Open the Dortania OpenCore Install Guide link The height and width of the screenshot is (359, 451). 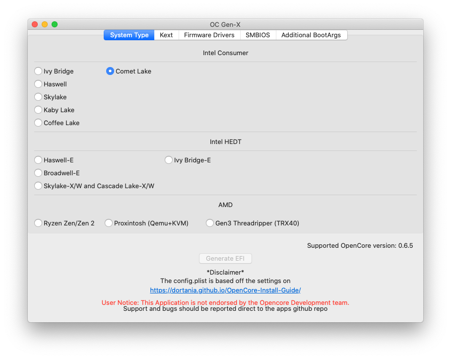[225, 290]
